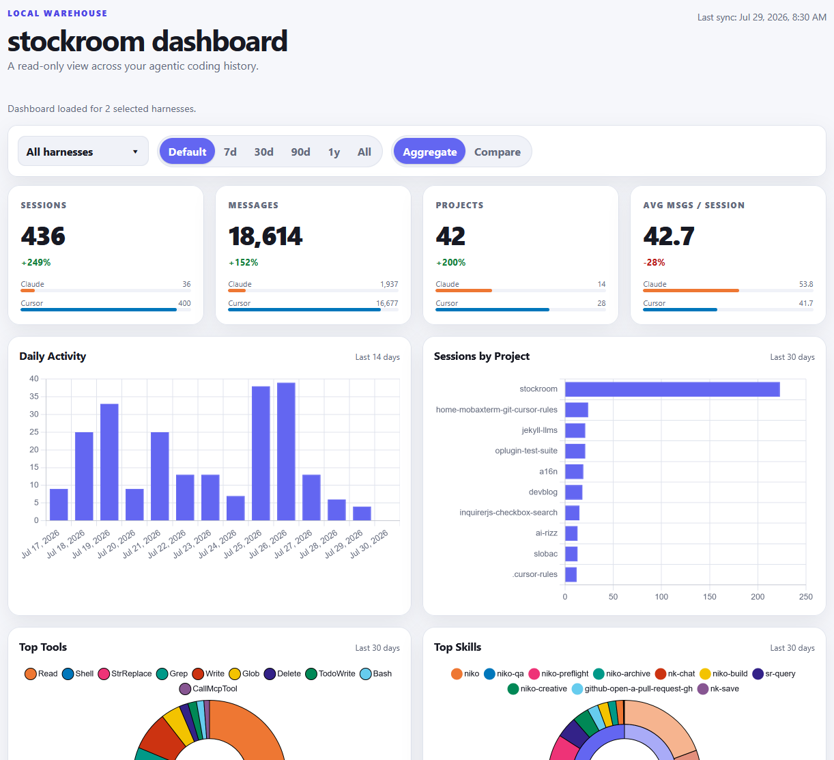Click the Cursor progress bar in Sessions card
The width and height of the screenshot is (834, 760).
click(x=106, y=309)
